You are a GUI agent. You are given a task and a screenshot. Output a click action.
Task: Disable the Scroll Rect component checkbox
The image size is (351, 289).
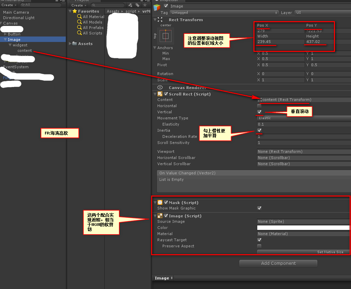(166, 94)
